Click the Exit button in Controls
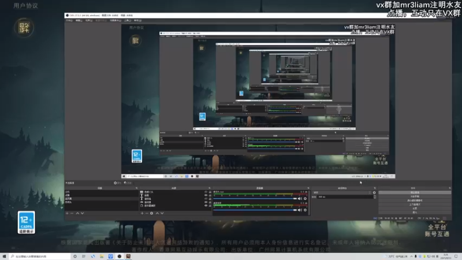 (x=415, y=212)
